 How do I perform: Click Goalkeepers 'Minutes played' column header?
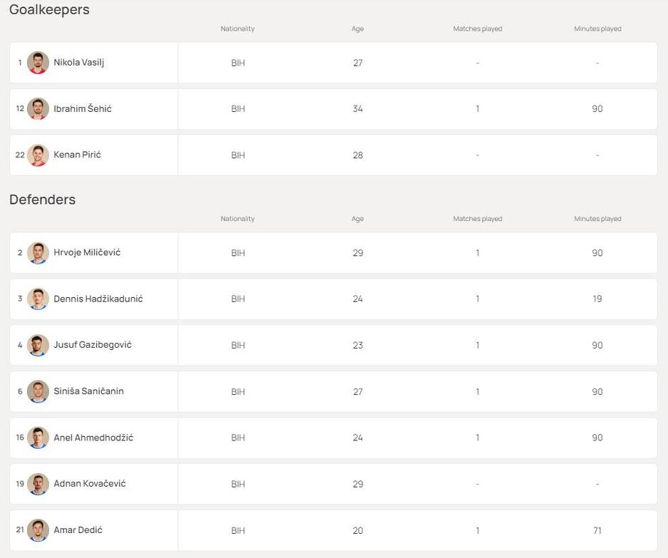coord(597,29)
